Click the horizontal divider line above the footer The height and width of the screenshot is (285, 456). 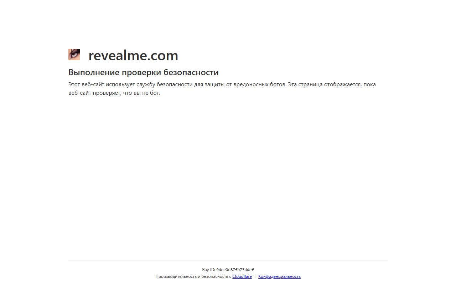[x=228, y=260]
